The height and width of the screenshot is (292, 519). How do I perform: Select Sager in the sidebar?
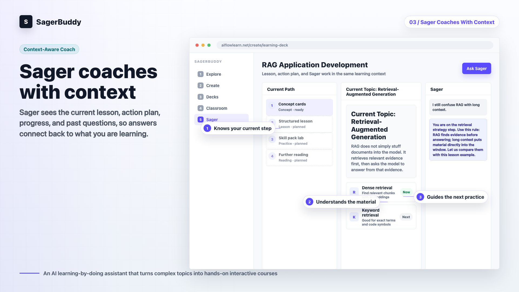[x=221, y=119]
